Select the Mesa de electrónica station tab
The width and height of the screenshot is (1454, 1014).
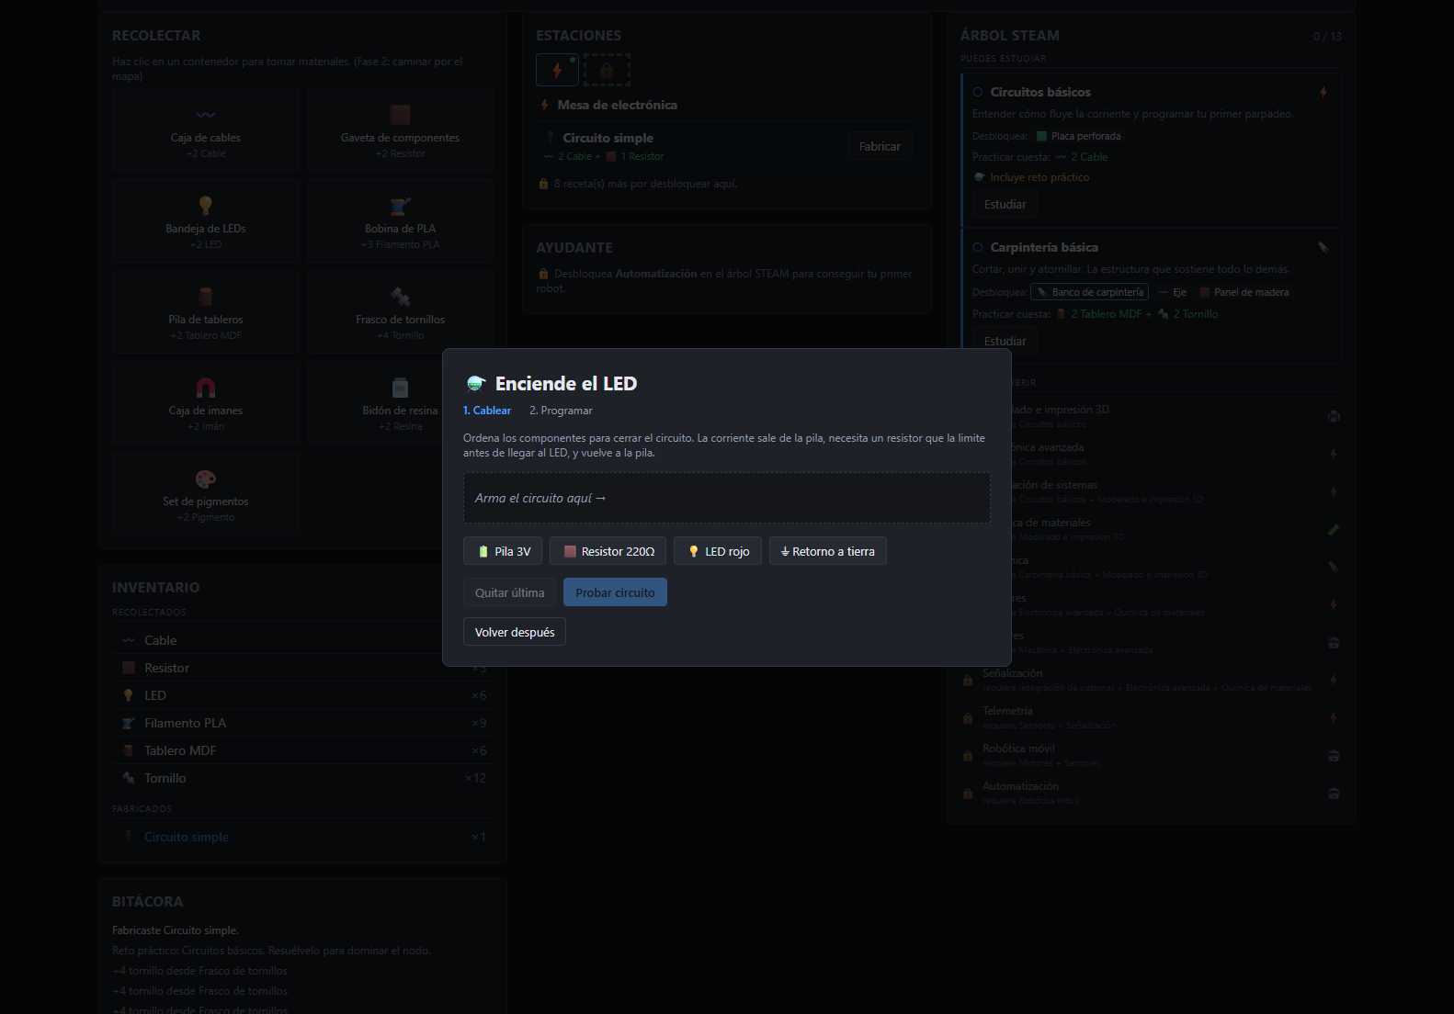coord(557,70)
